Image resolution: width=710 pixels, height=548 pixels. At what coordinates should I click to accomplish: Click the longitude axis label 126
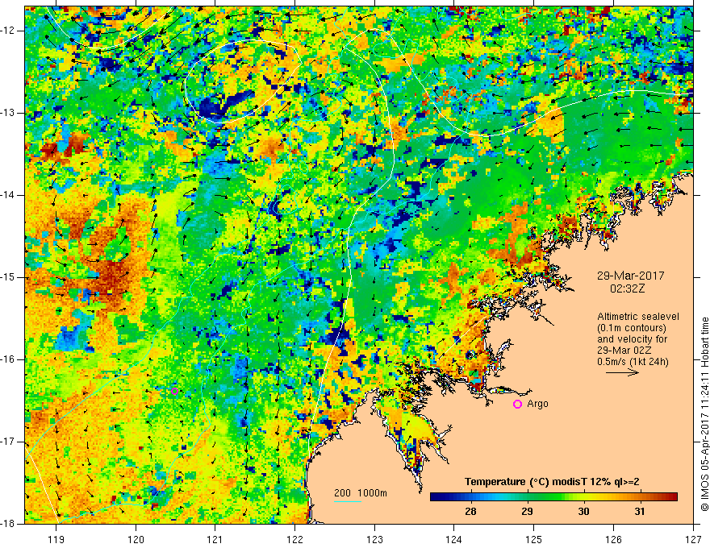click(613, 539)
